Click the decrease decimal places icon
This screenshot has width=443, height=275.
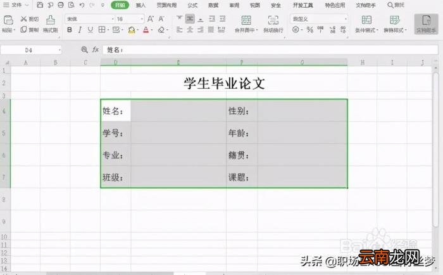coord(343,29)
